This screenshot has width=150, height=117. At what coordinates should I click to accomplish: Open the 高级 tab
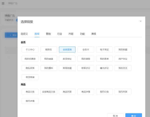94,34
